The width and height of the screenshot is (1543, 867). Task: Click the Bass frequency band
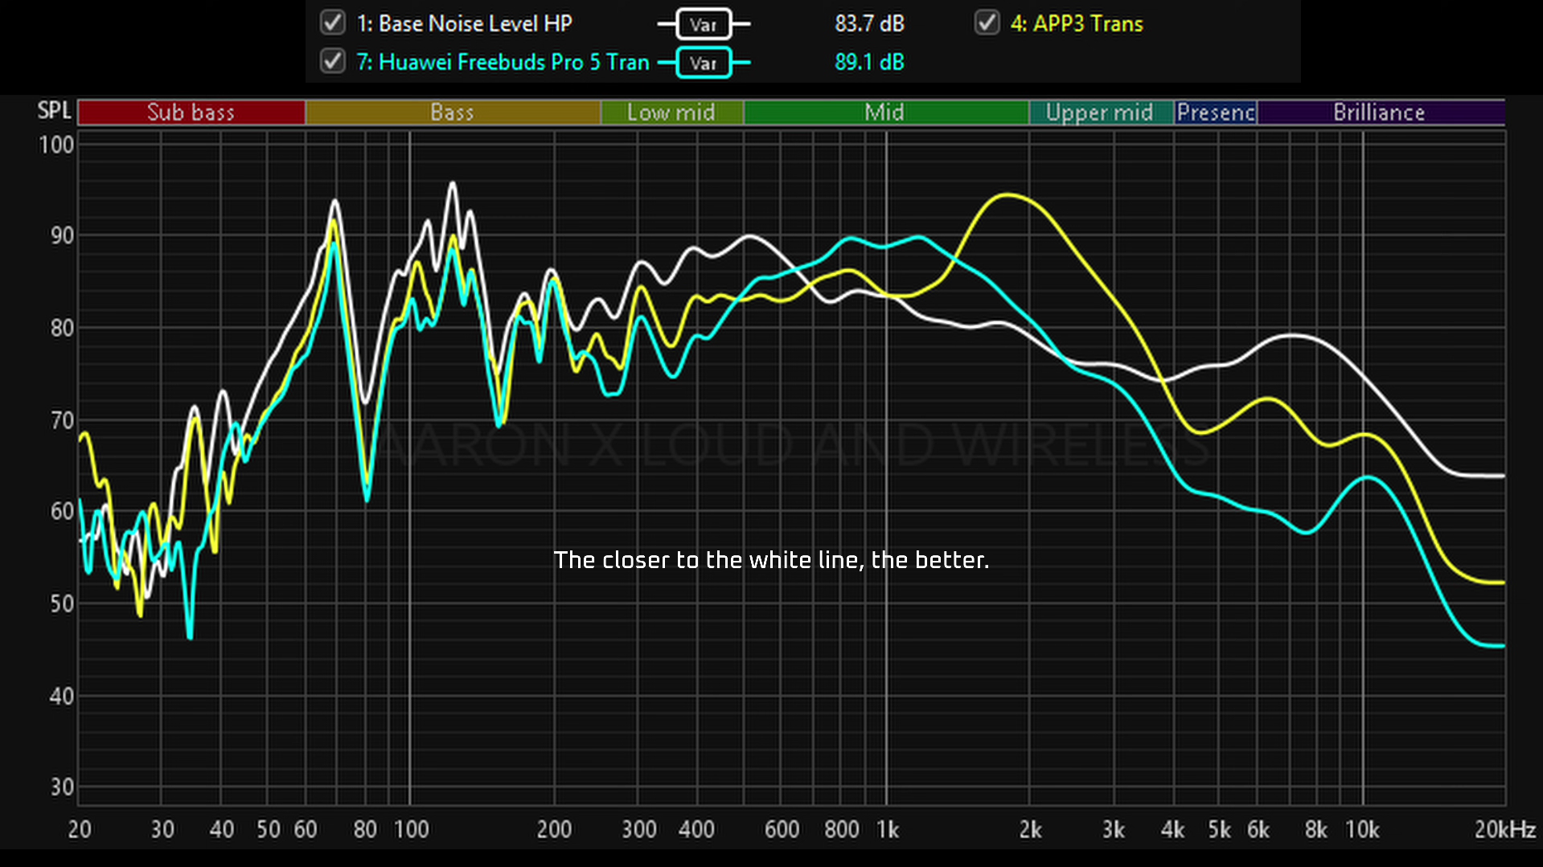pos(453,112)
